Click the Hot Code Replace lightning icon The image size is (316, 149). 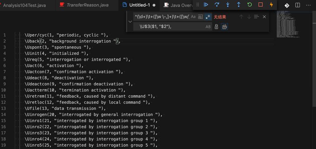coord(272,5)
